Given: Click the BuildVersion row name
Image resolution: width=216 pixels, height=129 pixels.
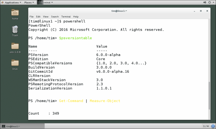Looking at the screenshot, I should [42, 67].
